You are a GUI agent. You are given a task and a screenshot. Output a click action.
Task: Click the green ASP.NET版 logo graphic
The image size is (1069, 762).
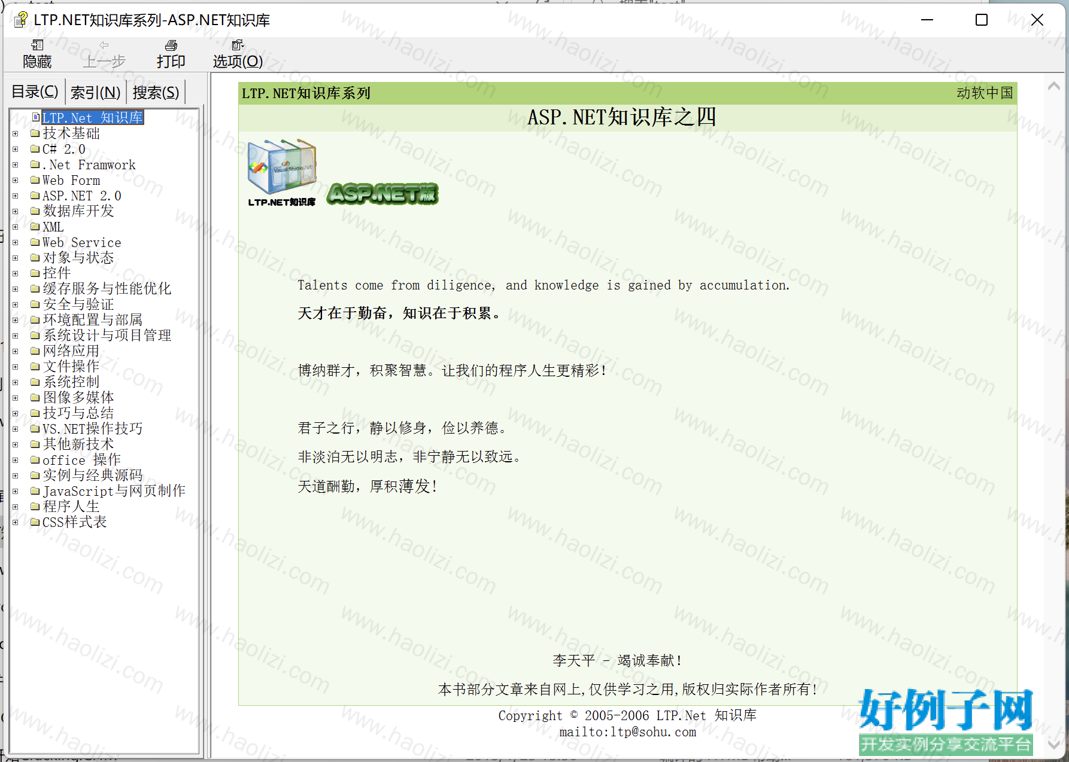pos(383,193)
